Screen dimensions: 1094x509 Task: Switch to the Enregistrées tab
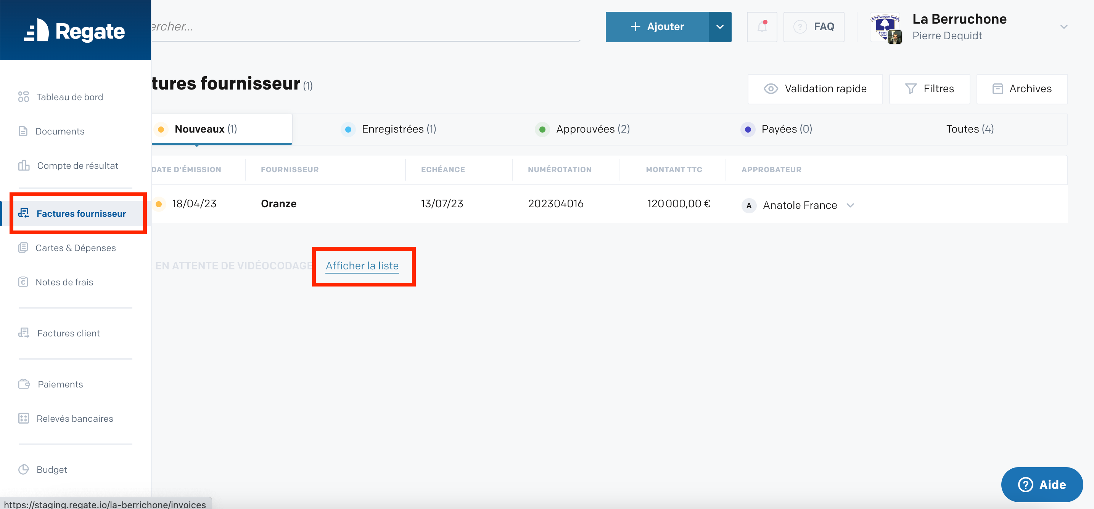[389, 129]
